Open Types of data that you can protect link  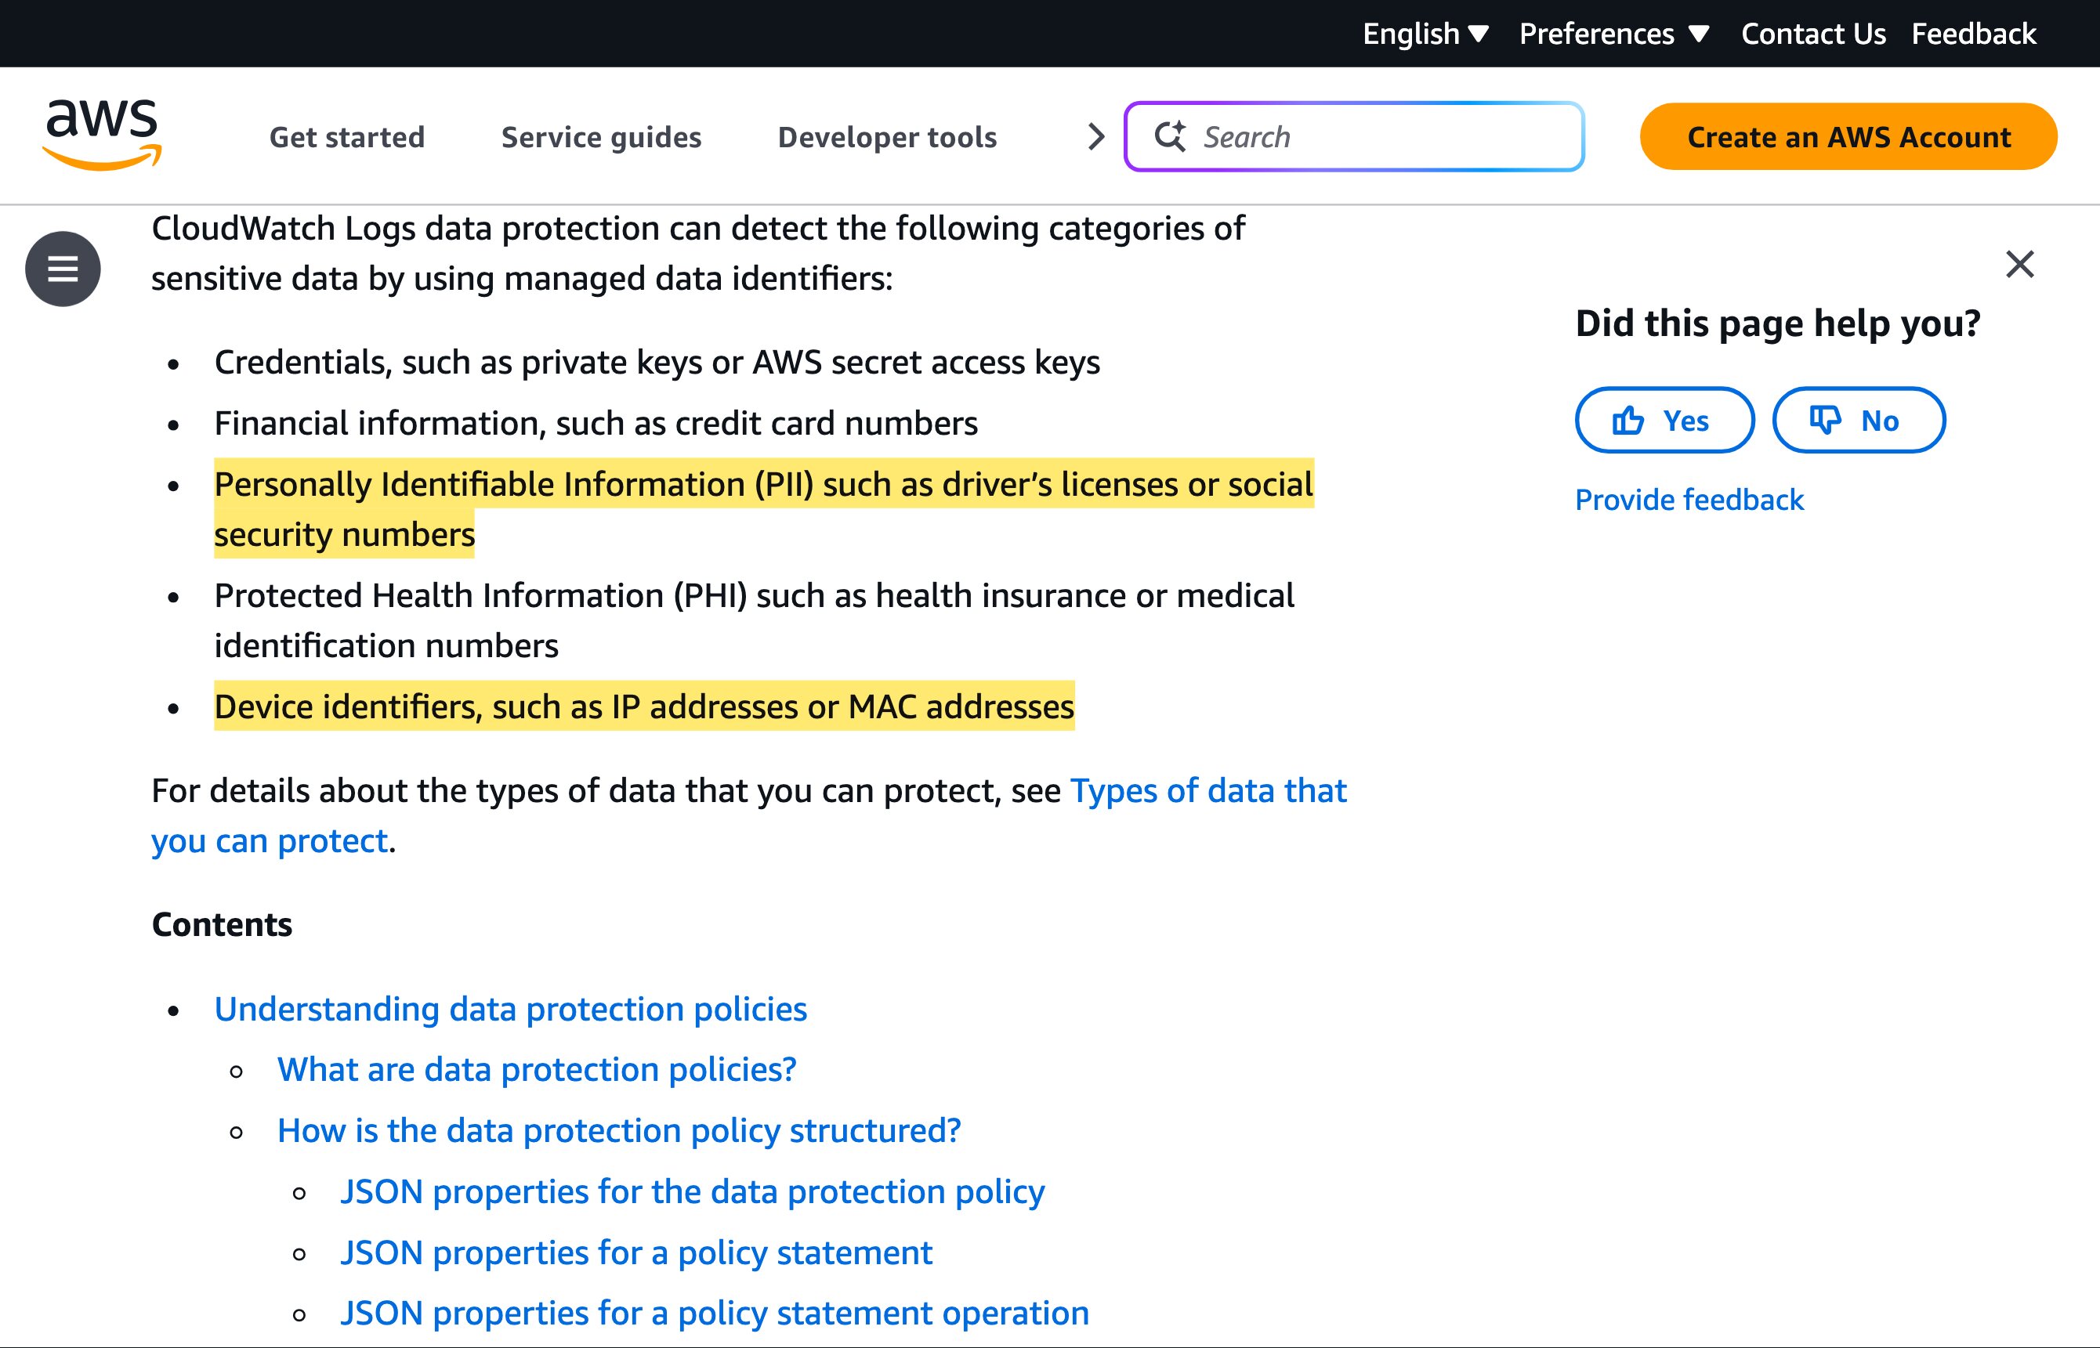(1207, 790)
